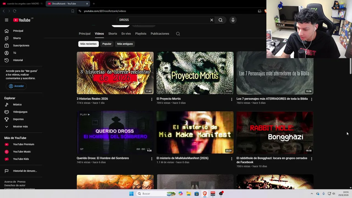Select the channel Videos tab
352x198 pixels.
[x=99, y=34]
